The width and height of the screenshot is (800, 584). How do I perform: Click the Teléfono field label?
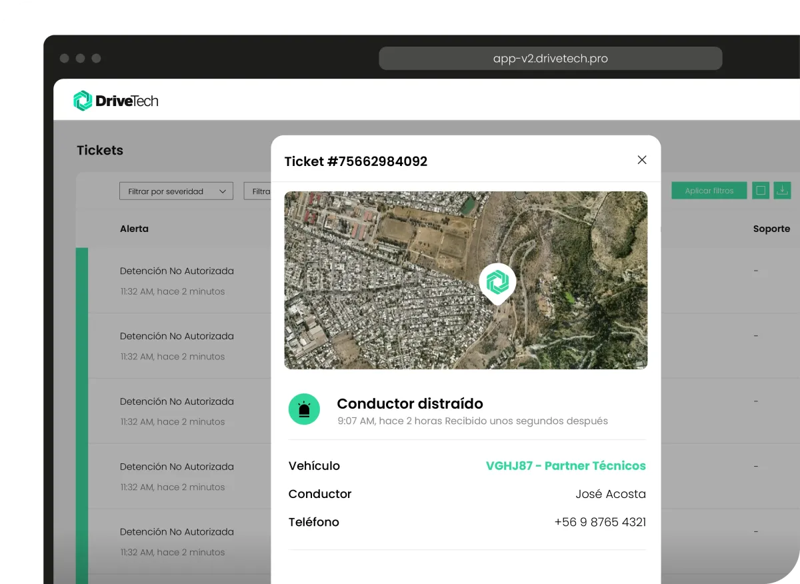[314, 522]
